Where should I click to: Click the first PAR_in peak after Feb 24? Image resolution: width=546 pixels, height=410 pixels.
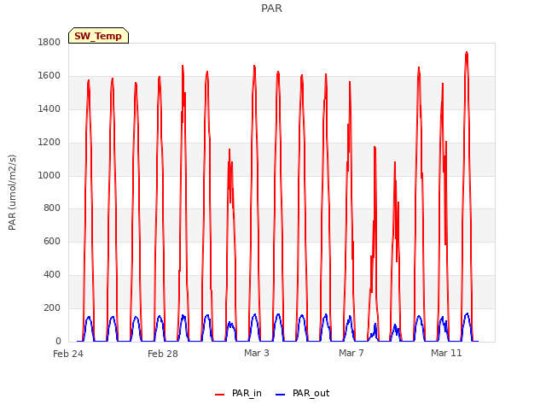[x=89, y=80]
